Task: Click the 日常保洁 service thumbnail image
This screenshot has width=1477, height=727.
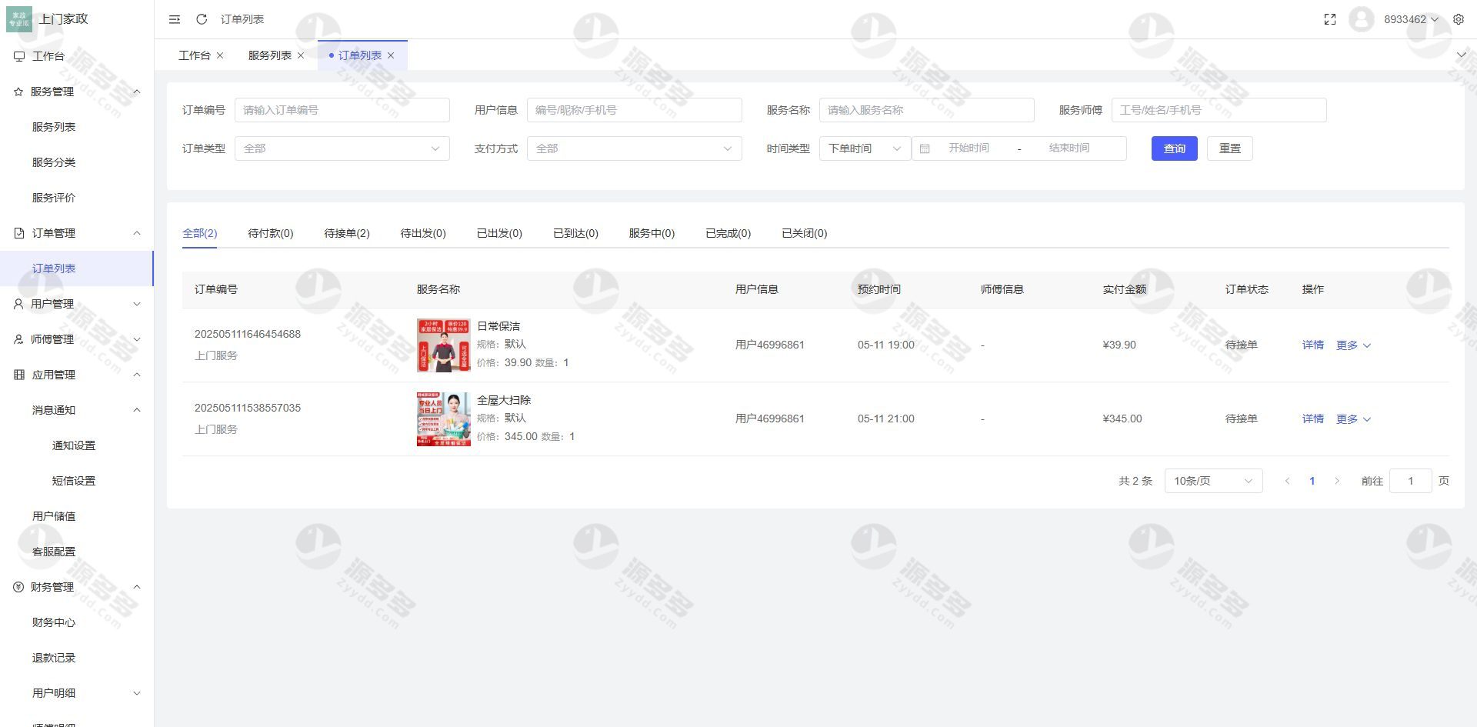Action: [x=443, y=345]
